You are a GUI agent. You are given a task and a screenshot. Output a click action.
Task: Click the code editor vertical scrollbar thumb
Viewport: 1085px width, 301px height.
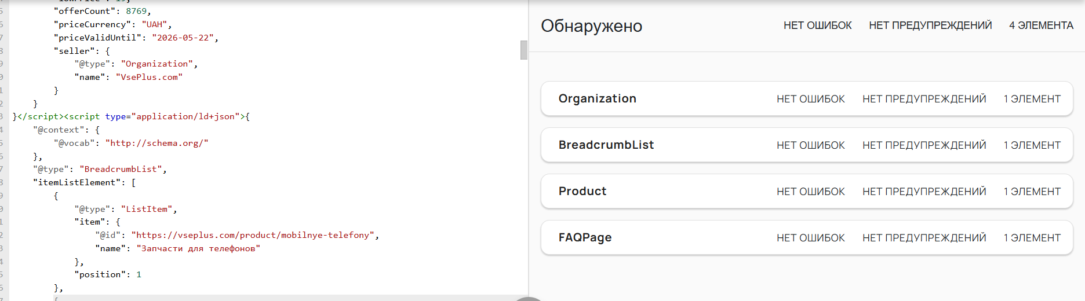pyautogui.click(x=524, y=50)
